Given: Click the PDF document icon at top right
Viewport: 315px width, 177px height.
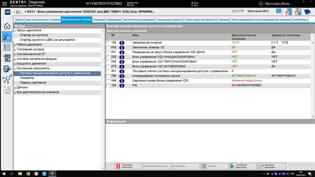Looking at the screenshot, I should point(288,12).
